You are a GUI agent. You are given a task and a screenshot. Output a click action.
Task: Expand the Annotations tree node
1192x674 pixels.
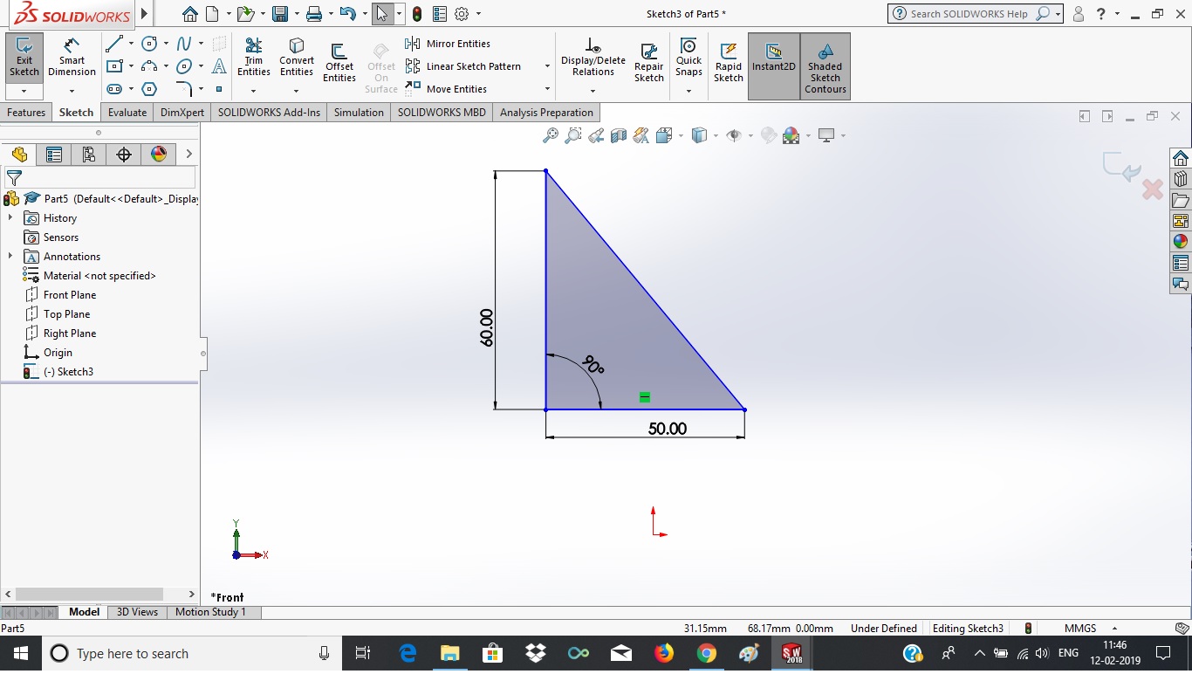click(10, 257)
